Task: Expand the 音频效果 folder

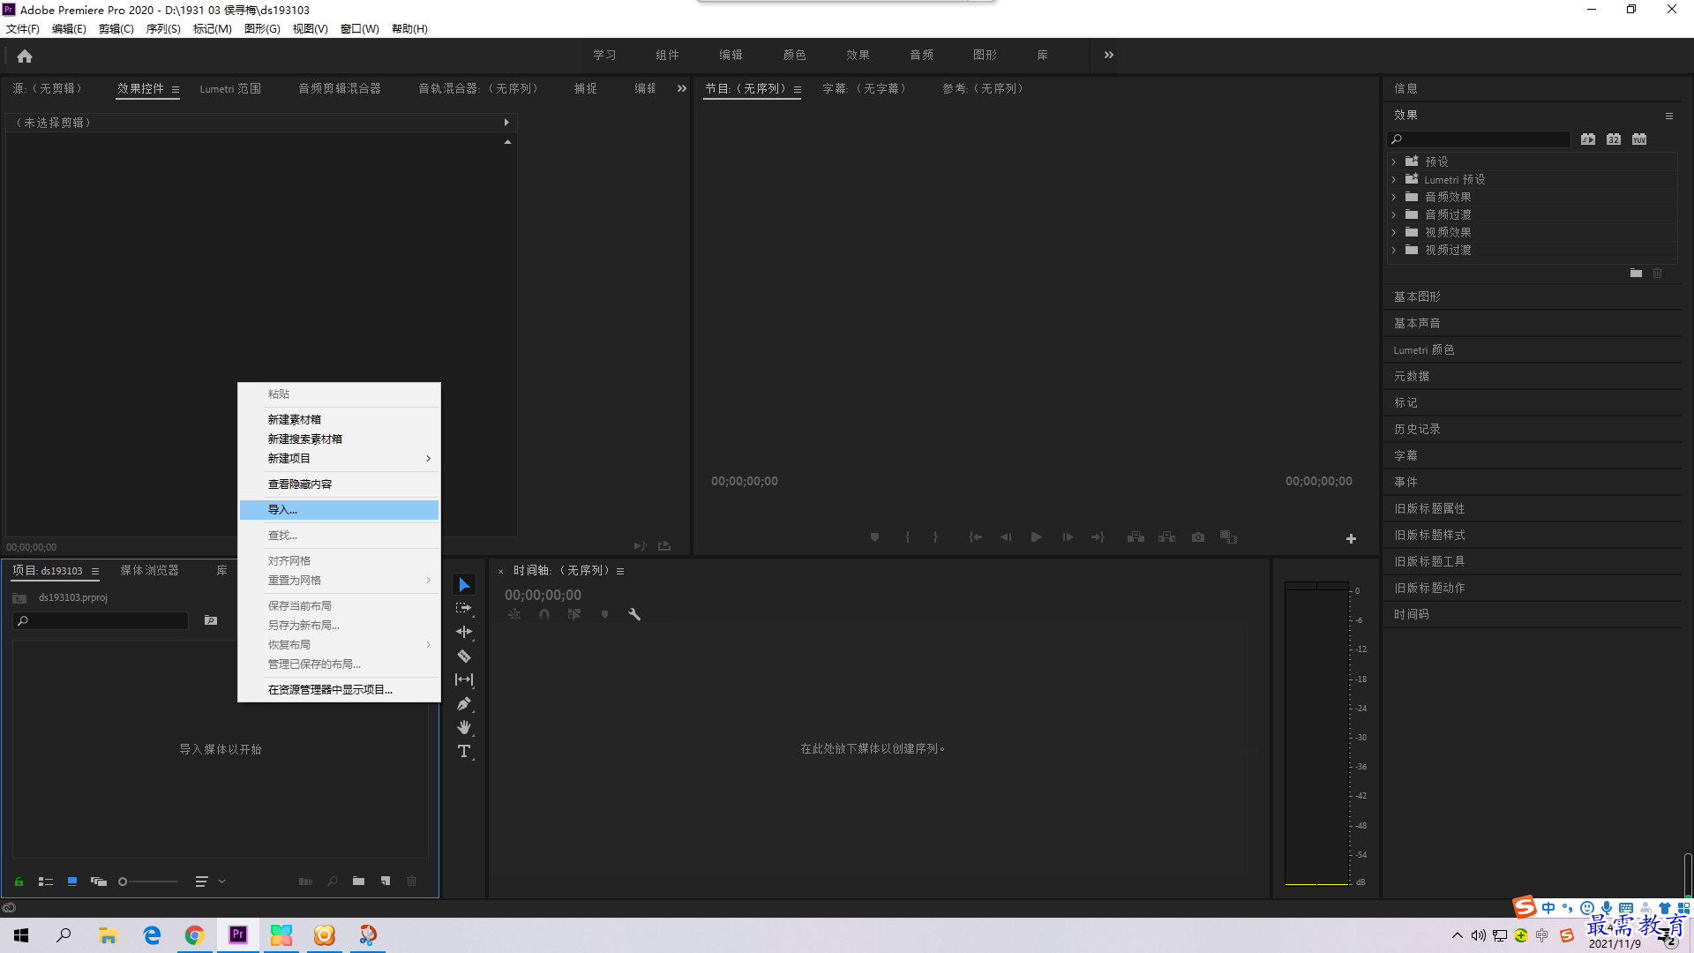Action: pos(1394,197)
